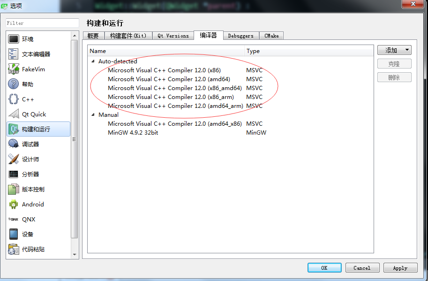Open the 设备 devices tablet icon
This screenshot has width=428, height=281.
(x=14, y=234)
